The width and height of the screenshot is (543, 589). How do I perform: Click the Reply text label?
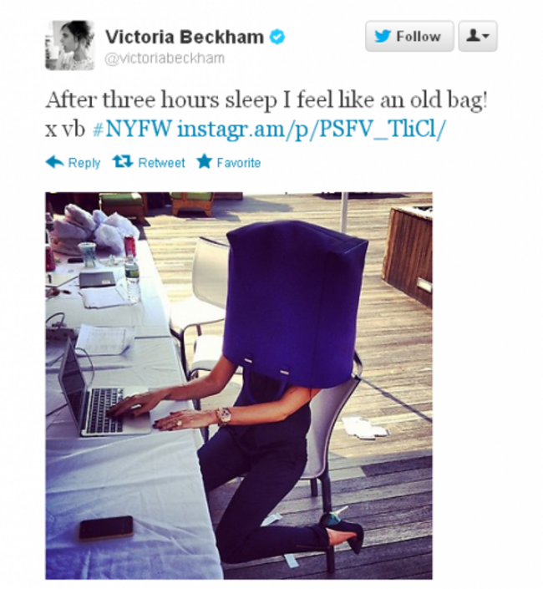84,163
